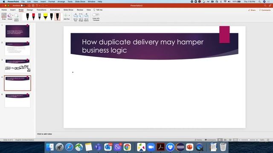Pick the highlighted selected black pen
Viewport: 273px width, 153px height.
[x=58, y=17]
